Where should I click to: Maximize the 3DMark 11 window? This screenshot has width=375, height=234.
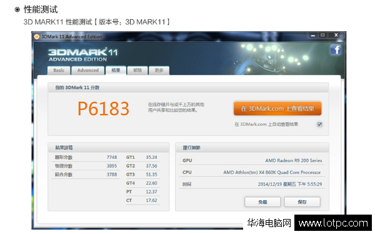coord(322,35)
